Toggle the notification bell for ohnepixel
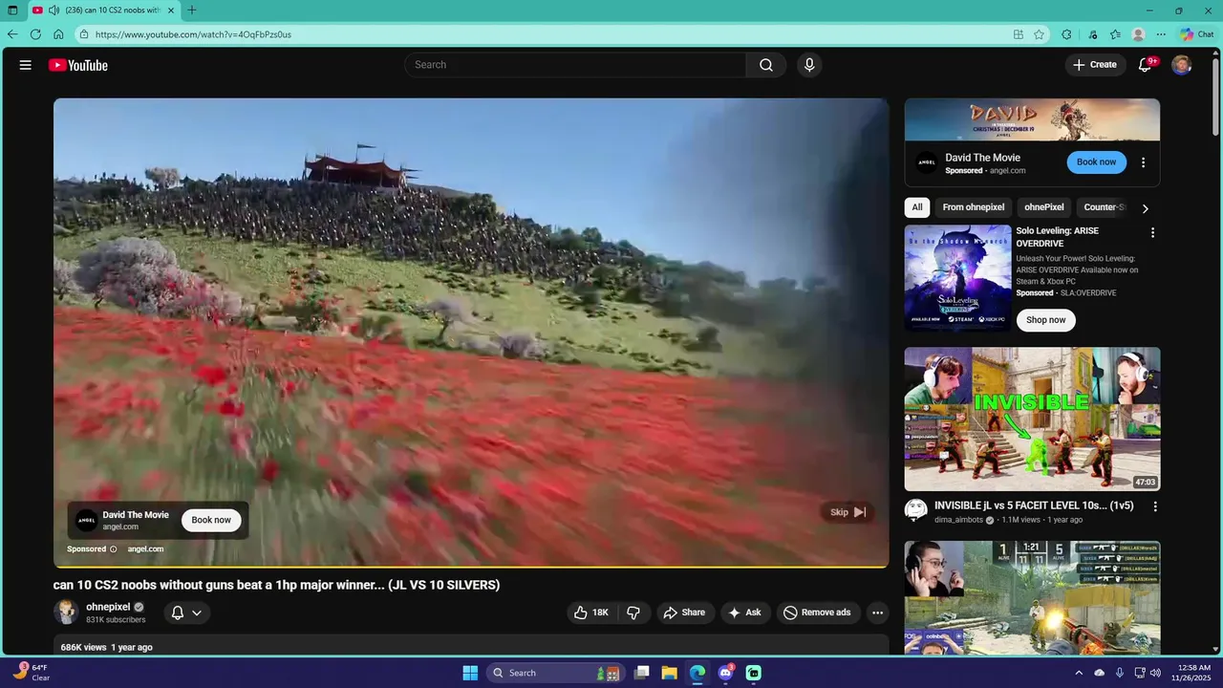Viewport: 1223px width, 688px height. [177, 613]
